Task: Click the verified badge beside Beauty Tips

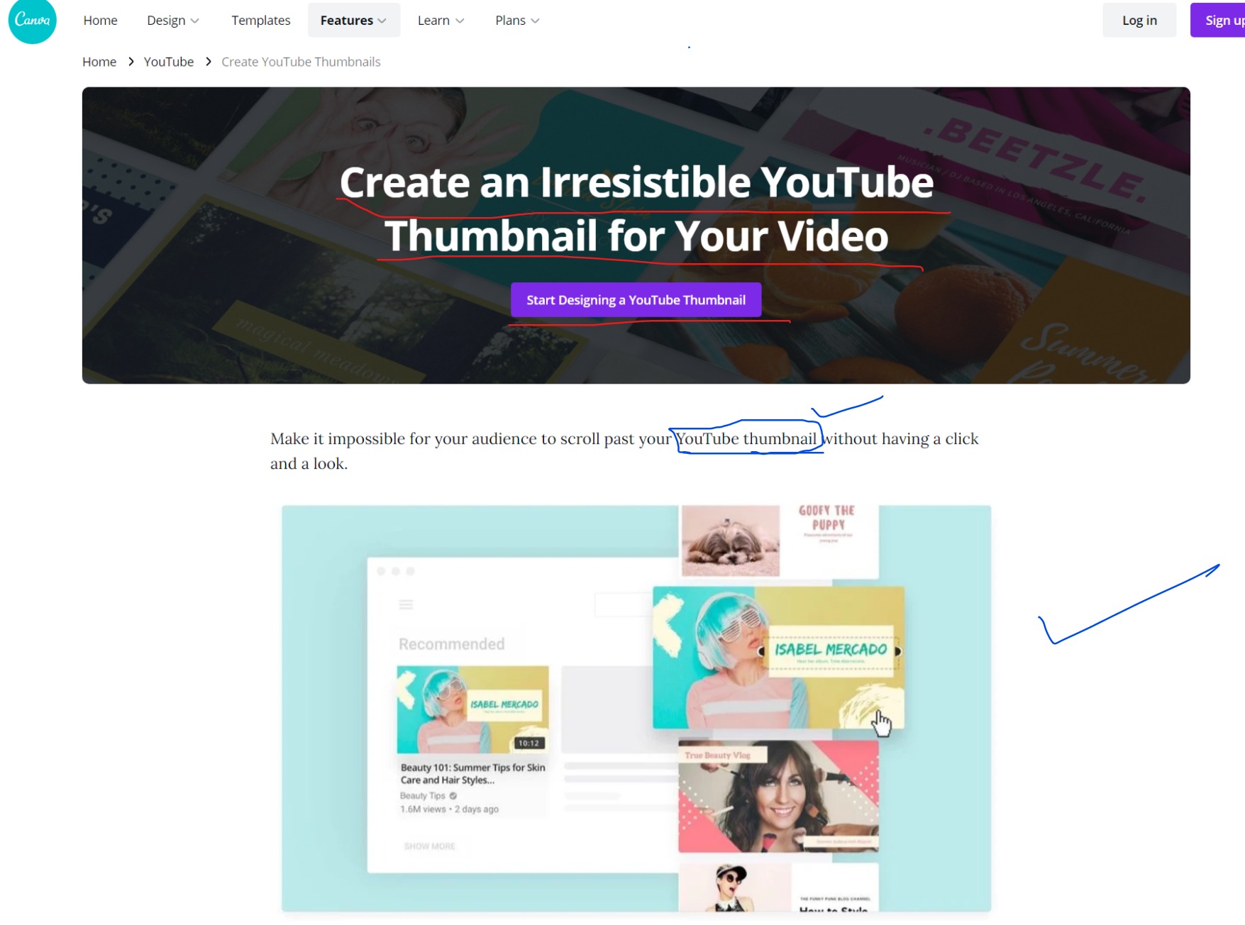Action: pyautogui.click(x=453, y=796)
